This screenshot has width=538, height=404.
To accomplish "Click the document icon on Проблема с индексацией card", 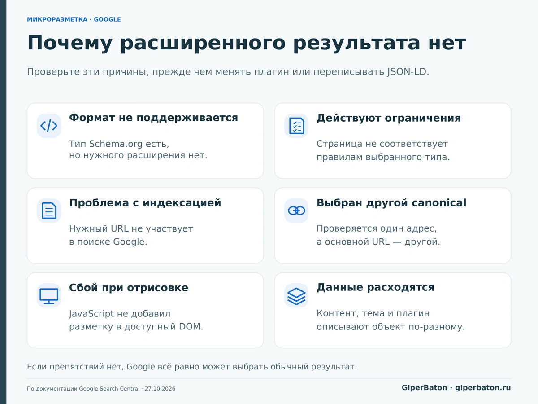I will pyautogui.click(x=49, y=211).
